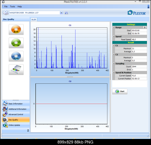Screen dimensions: 151x145
Task: Click the Online Update globe icon
Action: (5, 125)
